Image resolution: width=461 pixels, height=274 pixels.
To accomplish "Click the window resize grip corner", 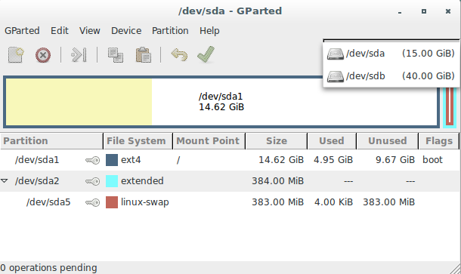I will (455, 269).
